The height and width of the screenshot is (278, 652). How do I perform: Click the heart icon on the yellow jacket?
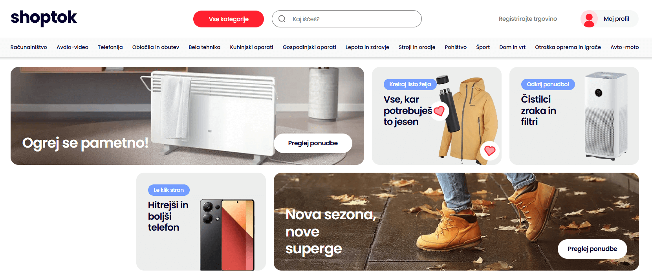click(x=490, y=150)
